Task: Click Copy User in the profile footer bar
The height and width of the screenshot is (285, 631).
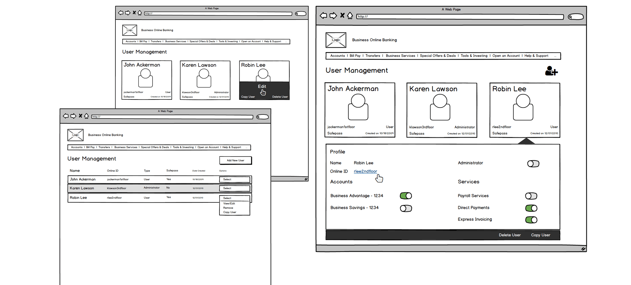Action: click(x=540, y=235)
